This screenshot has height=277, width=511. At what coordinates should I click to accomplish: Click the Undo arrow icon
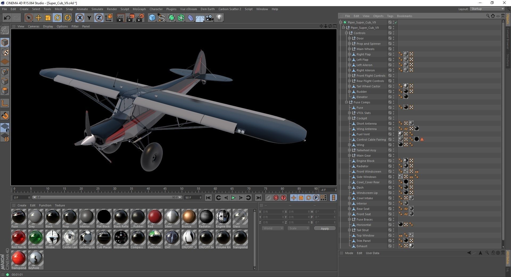(7, 18)
